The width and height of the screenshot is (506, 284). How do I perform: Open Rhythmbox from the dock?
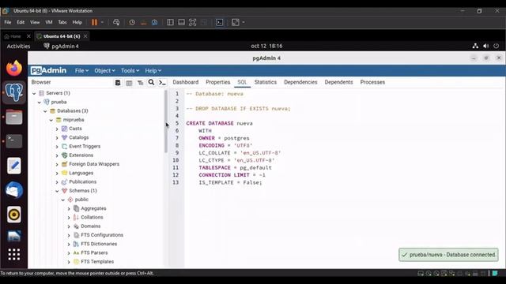tap(14, 215)
